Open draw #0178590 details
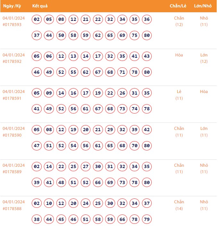The height and width of the screenshot is (228, 218). [x=12, y=135]
